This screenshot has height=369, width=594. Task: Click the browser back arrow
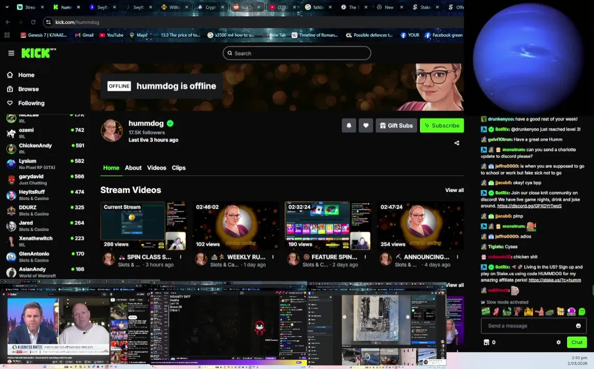[8, 22]
